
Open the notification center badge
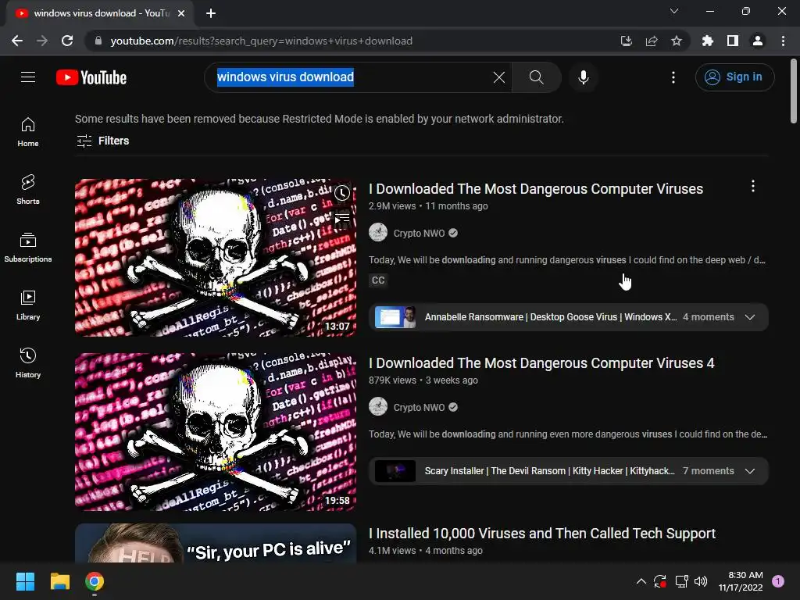click(x=778, y=581)
